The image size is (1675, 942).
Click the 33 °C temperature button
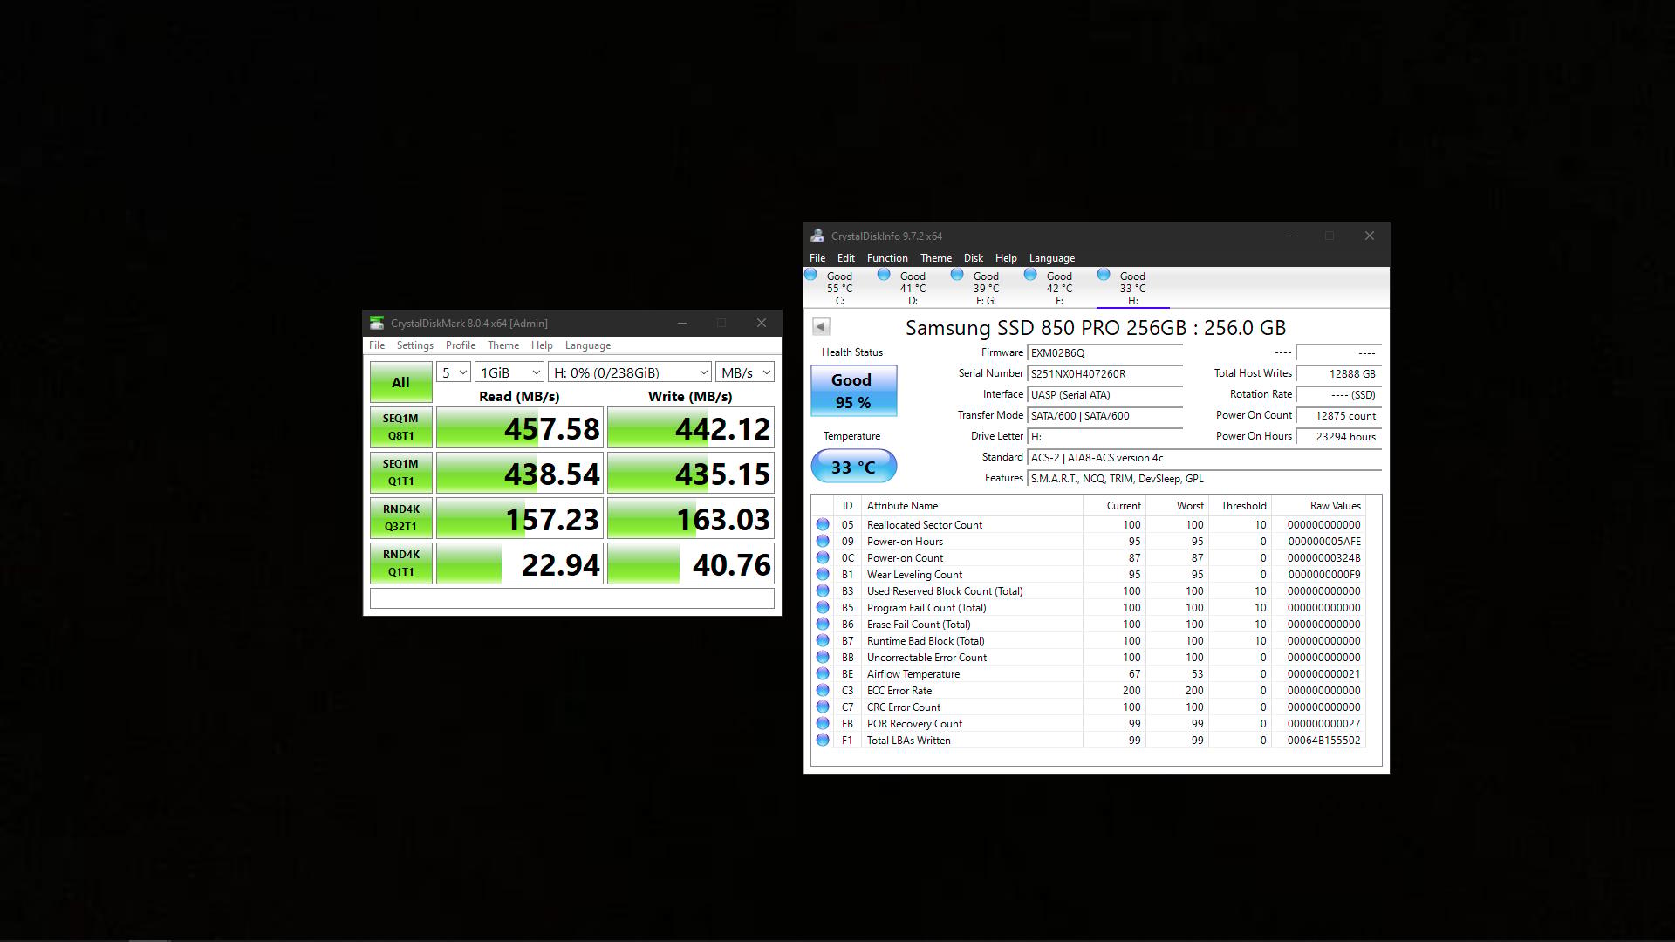coord(854,467)
